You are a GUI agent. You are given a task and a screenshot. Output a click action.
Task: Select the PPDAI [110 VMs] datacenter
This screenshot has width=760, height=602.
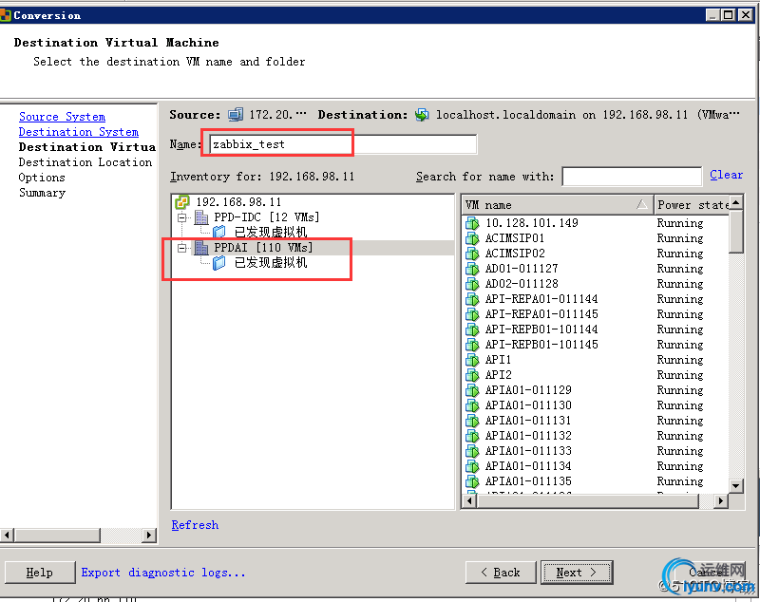click(263, 248)
